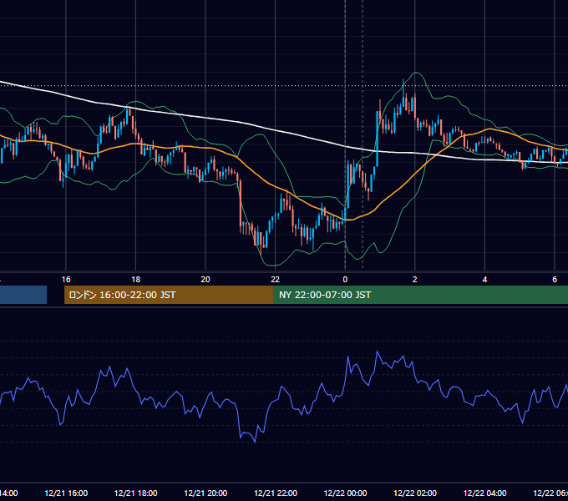Click the 12/21 20:00 time axis label

pos(205,493)
